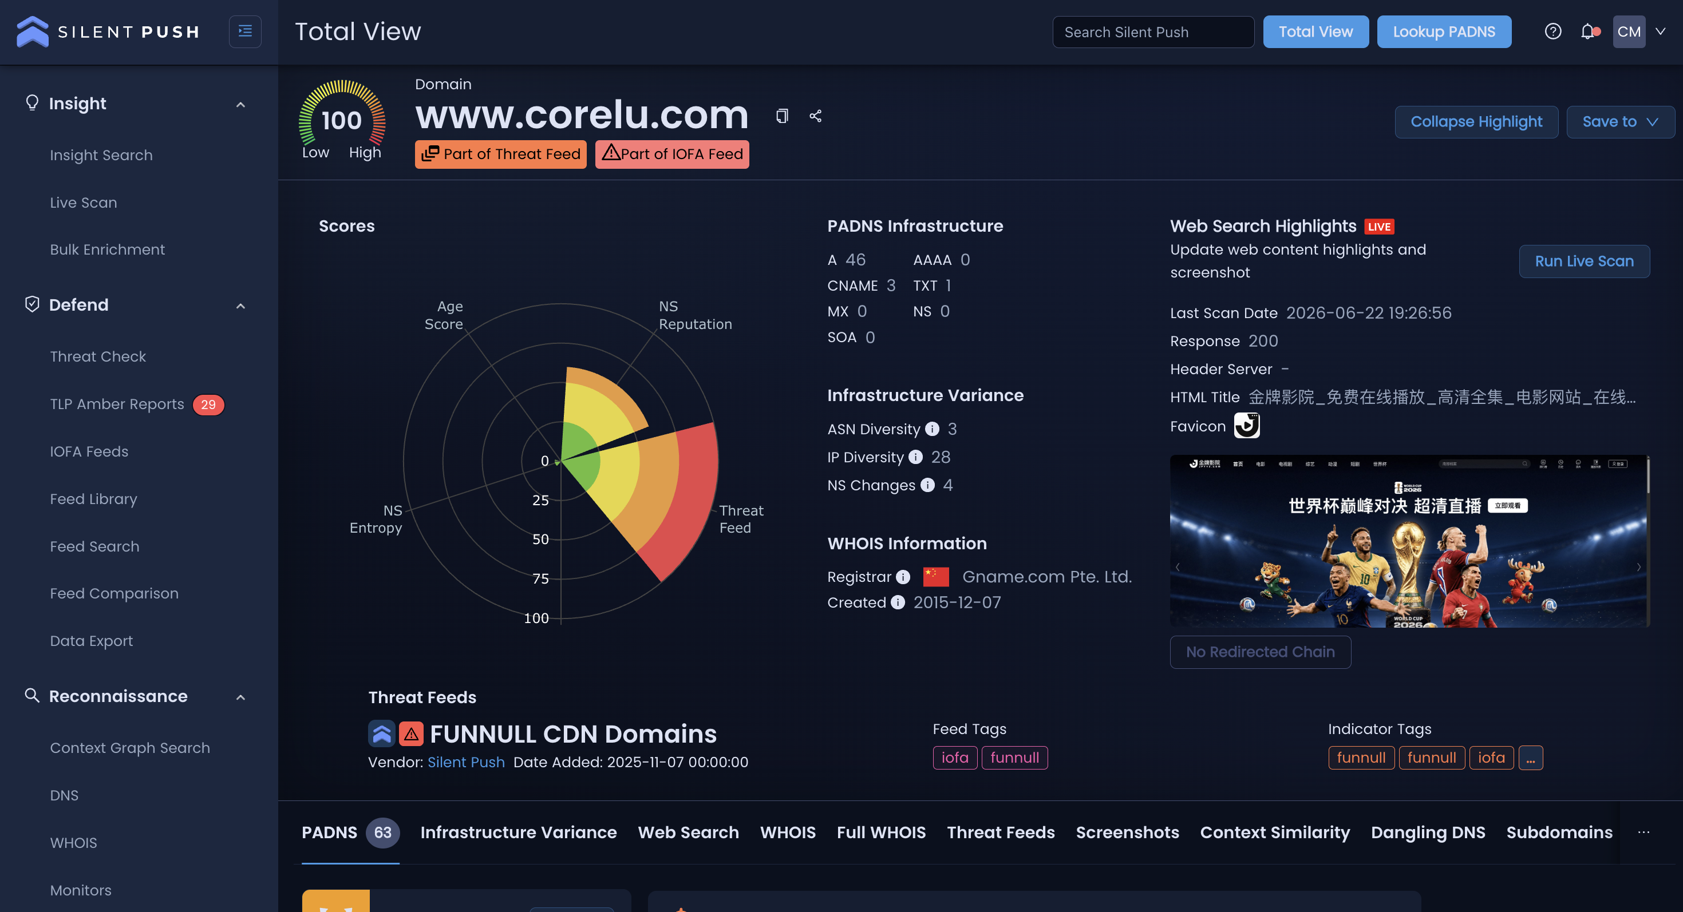Open the website screenshot thumbnail
Image resolution: width=1683 pixels, height=912 pixels.
click(x=1409, y=541)
